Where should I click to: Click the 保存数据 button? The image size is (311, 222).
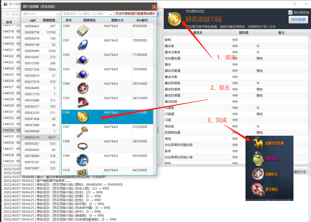[298, 20]
